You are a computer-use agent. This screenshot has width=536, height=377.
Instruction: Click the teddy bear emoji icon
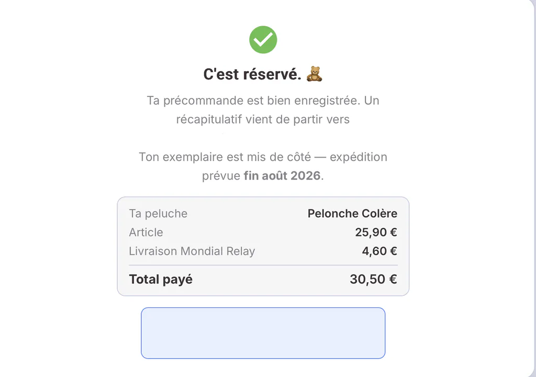314,74
